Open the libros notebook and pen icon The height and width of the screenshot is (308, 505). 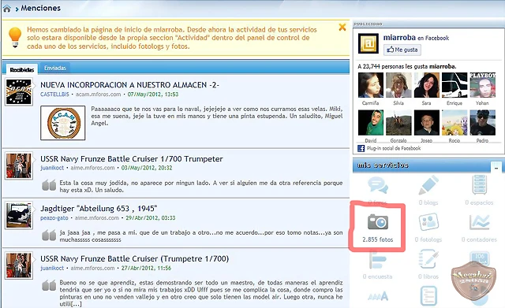(428, 259)
